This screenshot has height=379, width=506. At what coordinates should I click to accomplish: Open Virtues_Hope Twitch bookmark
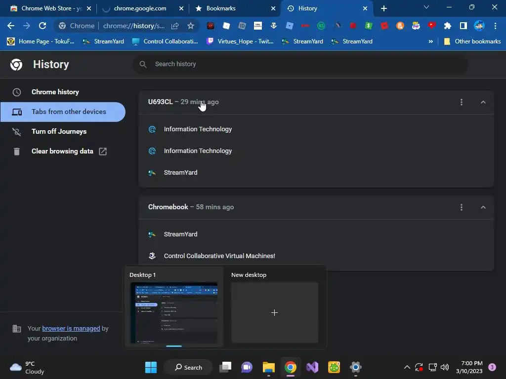[240, 41]
